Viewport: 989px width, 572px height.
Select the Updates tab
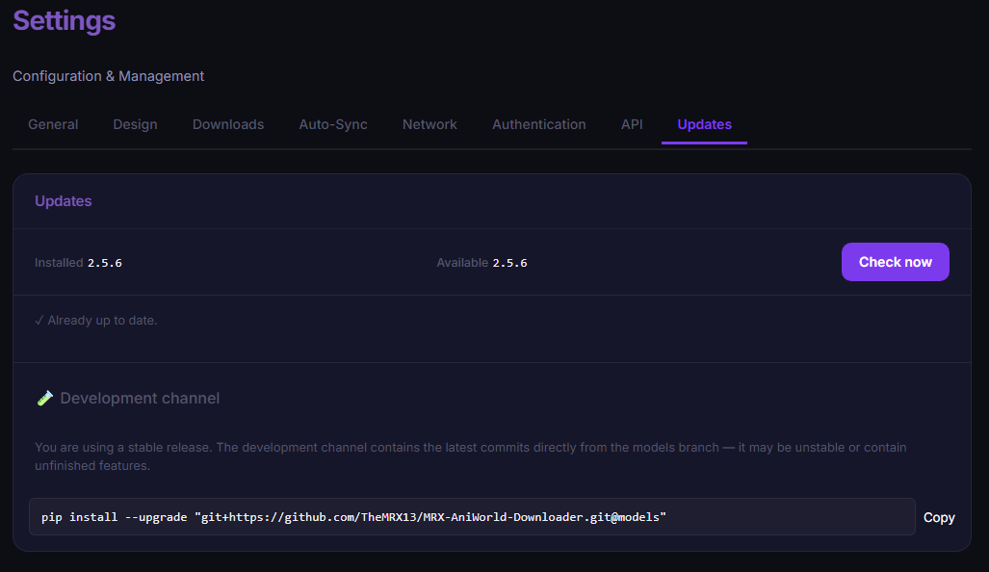[x=704, y=124]
